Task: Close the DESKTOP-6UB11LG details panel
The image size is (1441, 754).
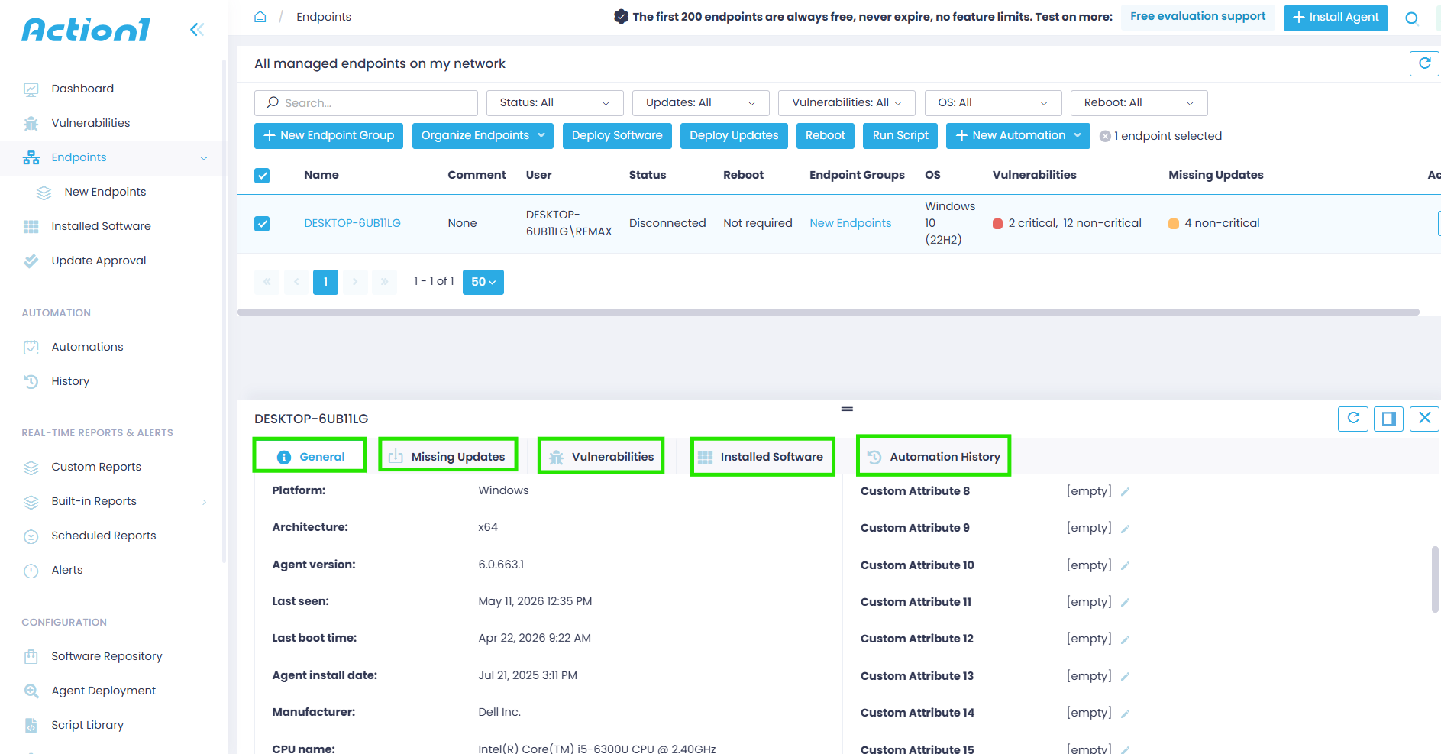Action: pyautogui.click(x=1425, y=419)
